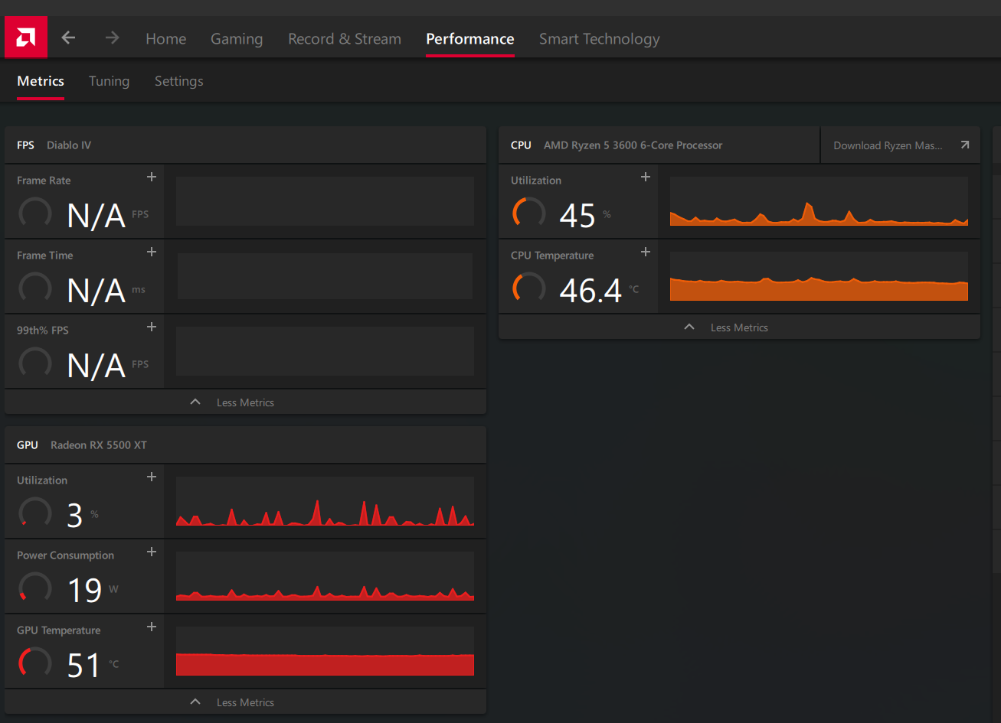
Task: Click the plus icon beside GPU Utilization
Action: [152, 477]
